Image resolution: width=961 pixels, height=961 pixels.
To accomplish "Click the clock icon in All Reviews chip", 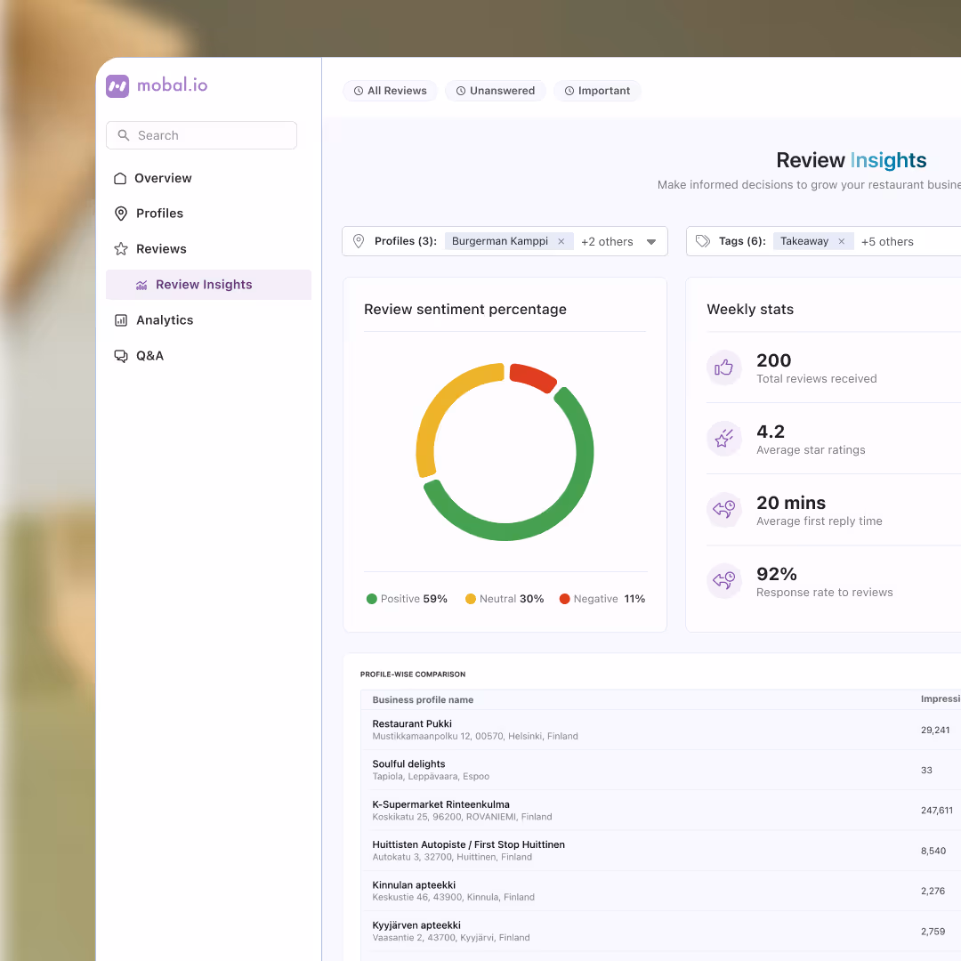I will [359, 91].
